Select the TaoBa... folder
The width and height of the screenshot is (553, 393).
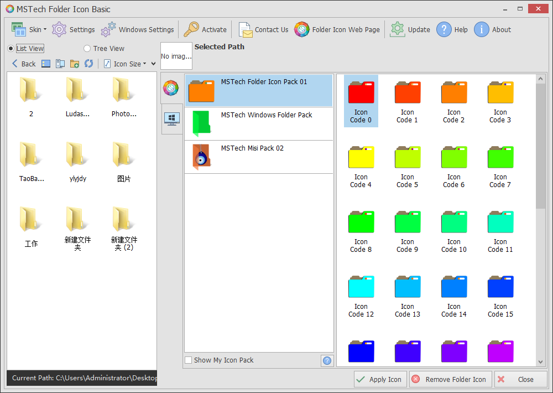pos(31,162)
